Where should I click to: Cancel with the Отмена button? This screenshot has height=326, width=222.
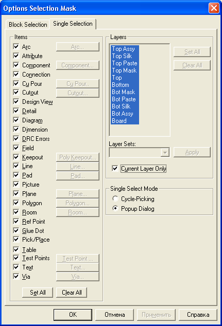click(114, 315)
